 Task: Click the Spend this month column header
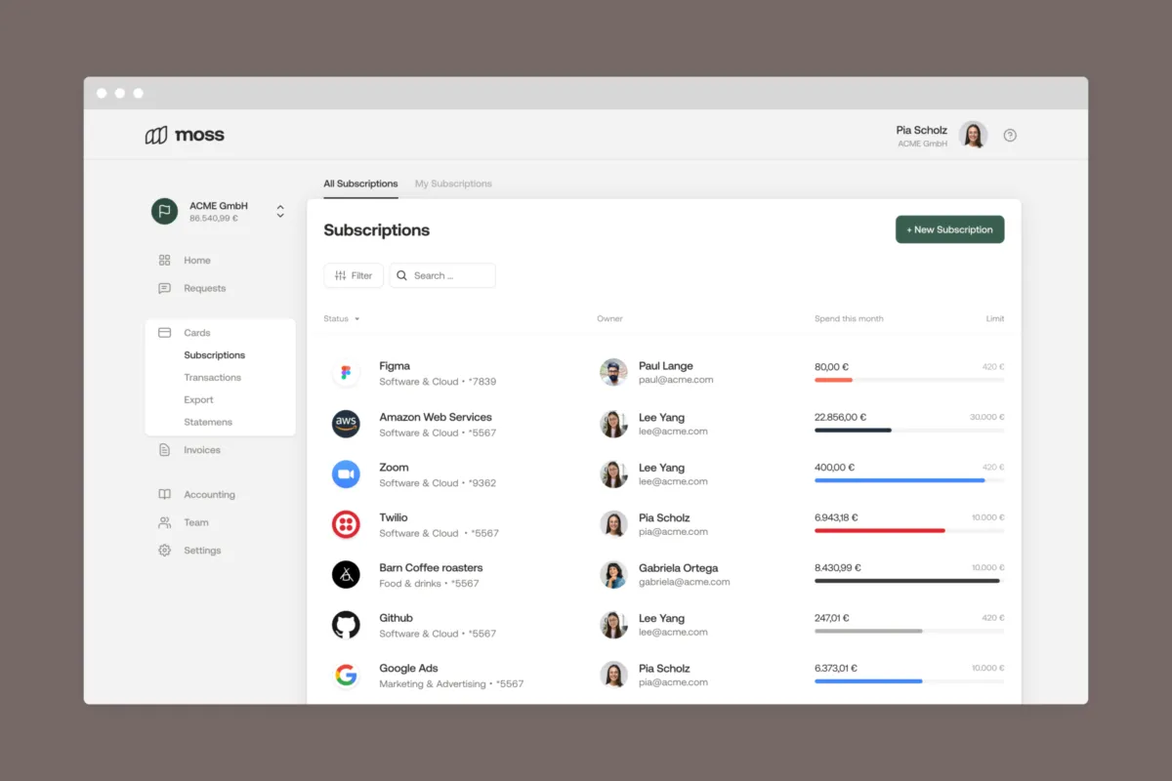(x=849, y=319)
